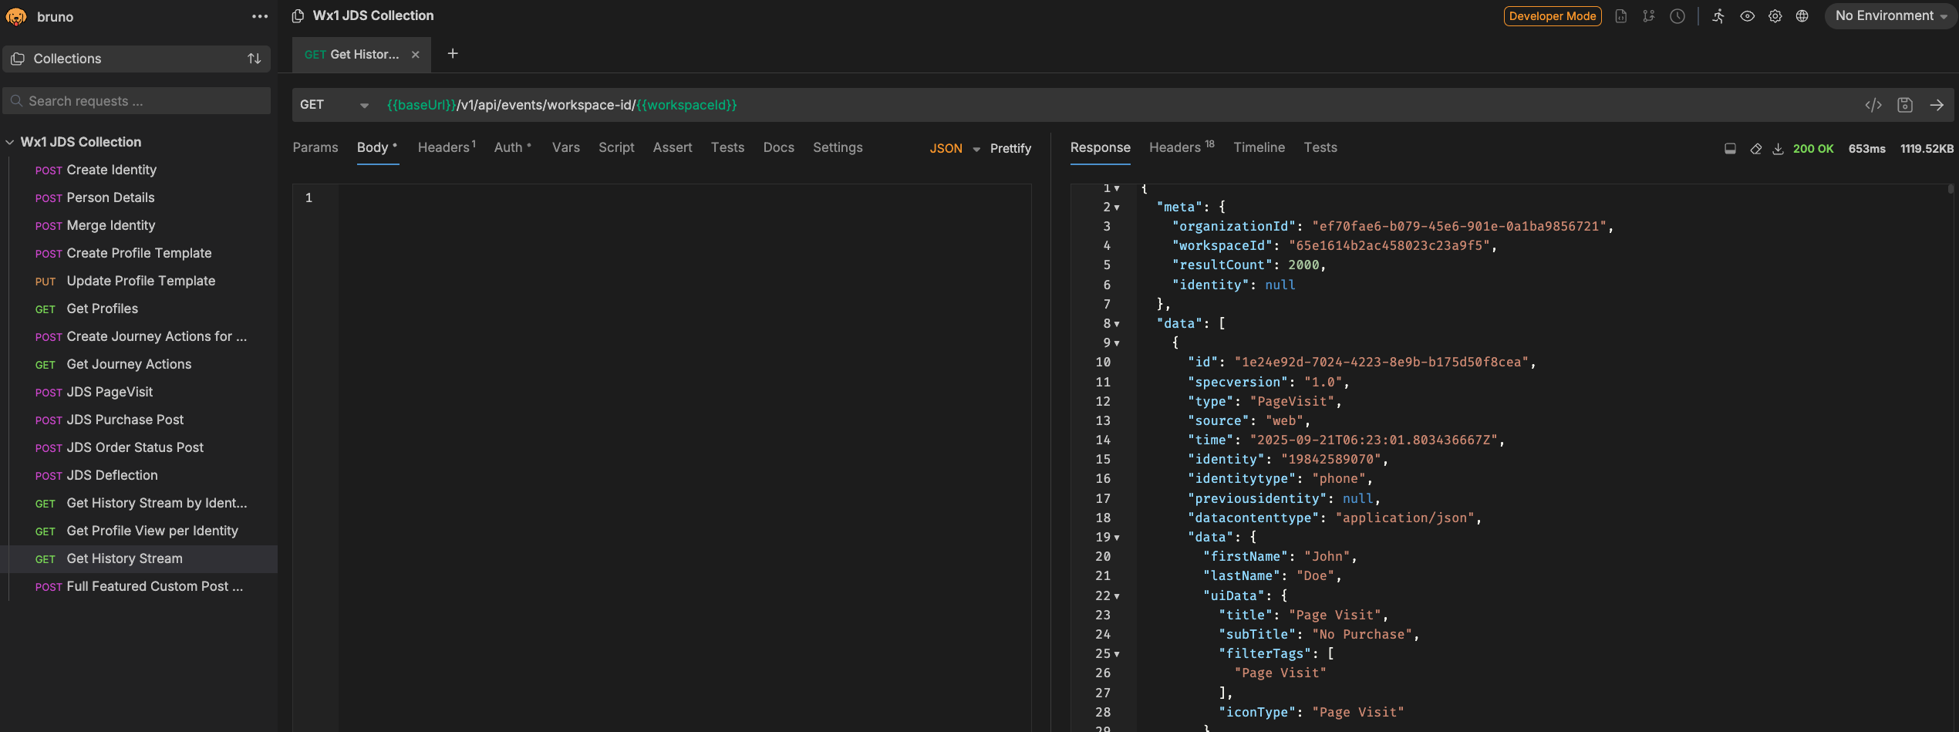
Task: Open the Git branch icon in top toolbar
Action: coord(1649,15)
